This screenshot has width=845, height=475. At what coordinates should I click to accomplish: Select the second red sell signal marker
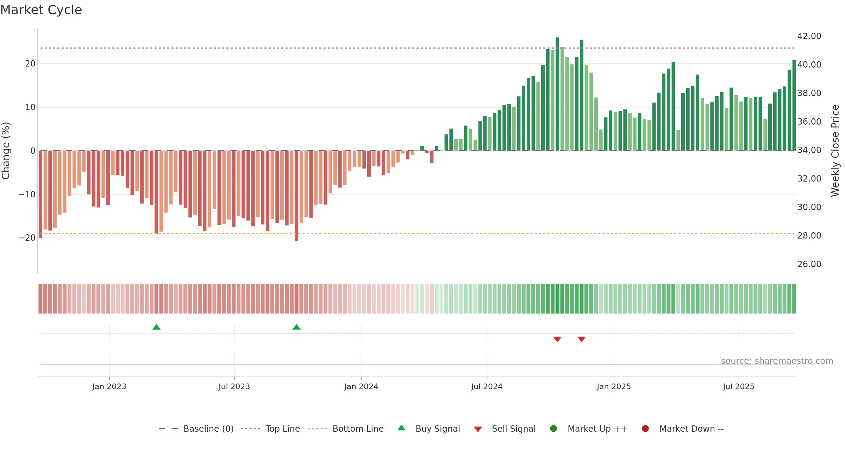point(582,339)
